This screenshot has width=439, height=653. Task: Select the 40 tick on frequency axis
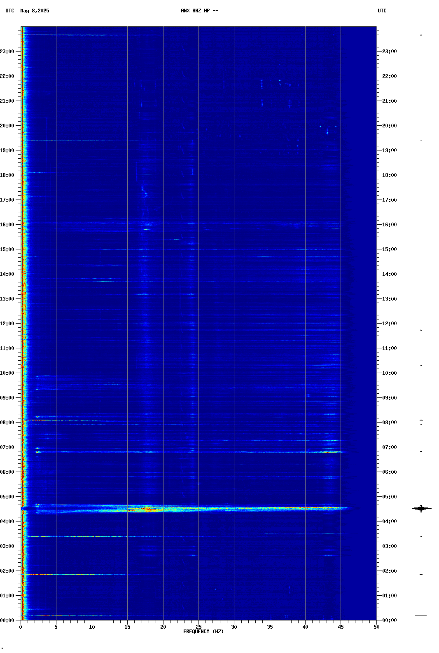[305, 627]
